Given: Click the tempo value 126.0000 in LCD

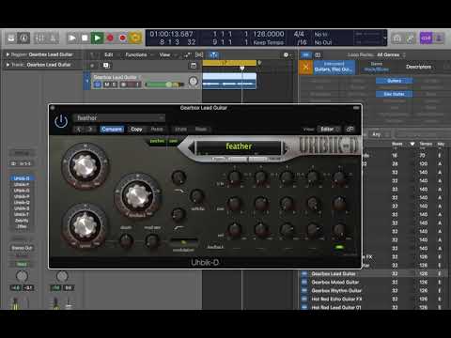Looking at the screenshot, I should click(269, 34).
